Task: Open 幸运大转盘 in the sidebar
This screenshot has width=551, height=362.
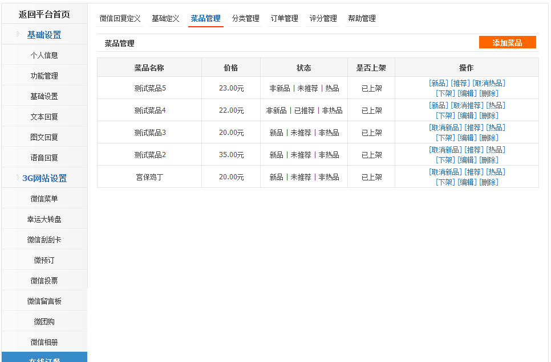Action: tap(44, 219)
